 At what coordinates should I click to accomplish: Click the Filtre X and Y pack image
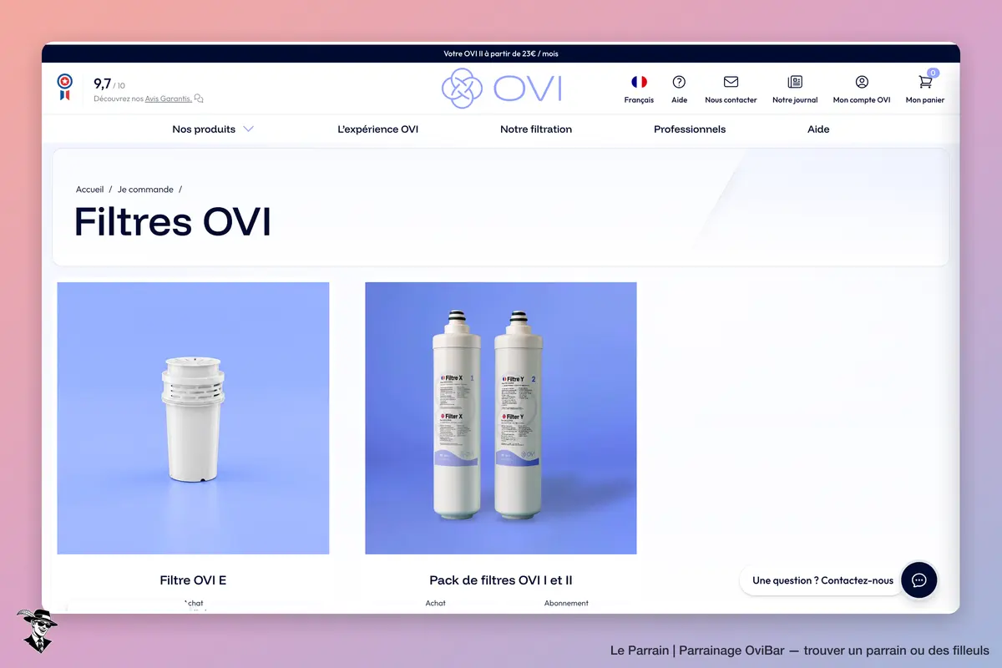(501, 418)
